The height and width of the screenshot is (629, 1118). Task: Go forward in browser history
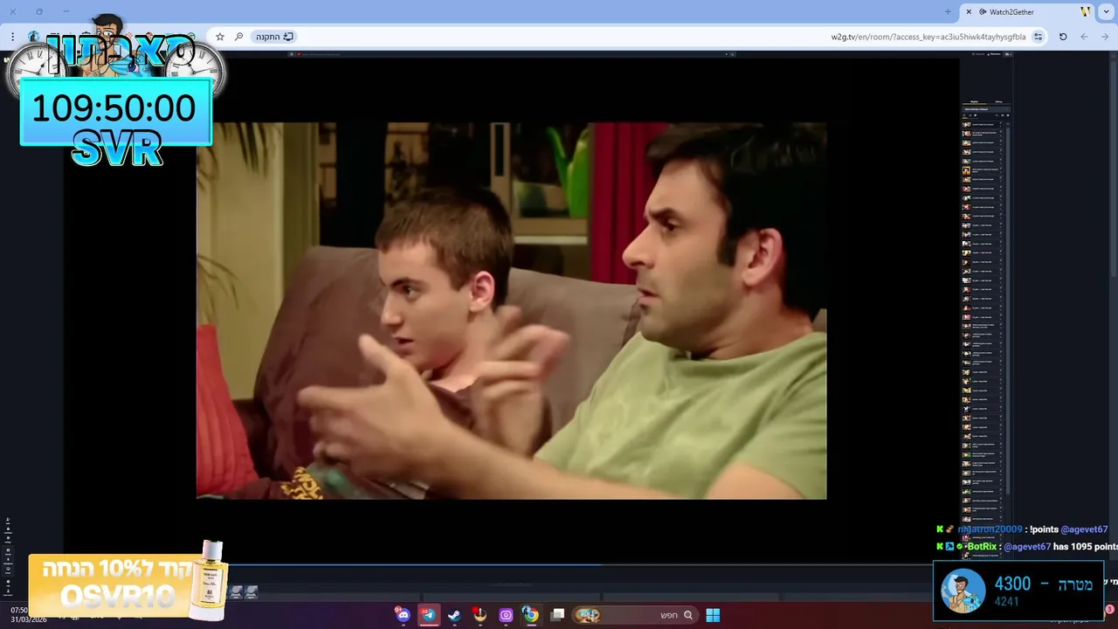[x=1084, y=37]
